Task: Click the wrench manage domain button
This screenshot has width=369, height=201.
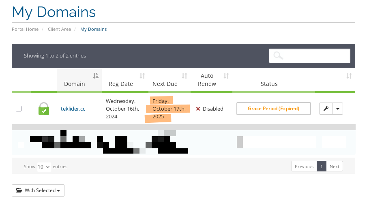Action: click(326, 109)
